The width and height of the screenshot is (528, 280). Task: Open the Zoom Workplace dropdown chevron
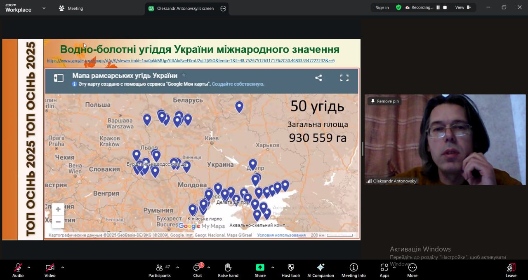pyautogui.click(x=44, y=8)
